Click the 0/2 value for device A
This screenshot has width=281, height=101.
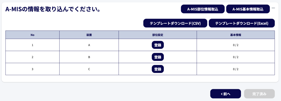pos(235,45)
